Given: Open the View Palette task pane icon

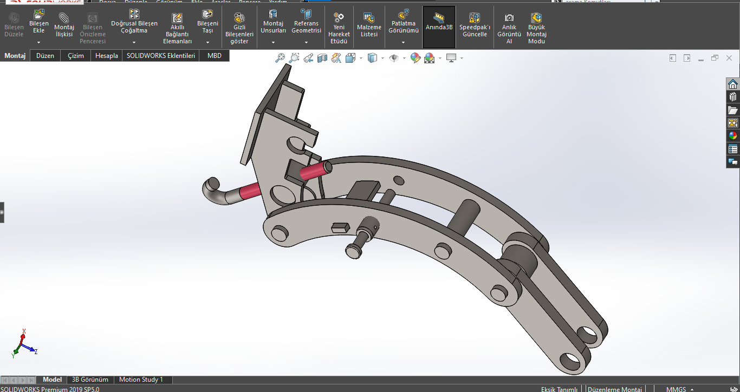Looking at the screenshot, I should [733, 123].
